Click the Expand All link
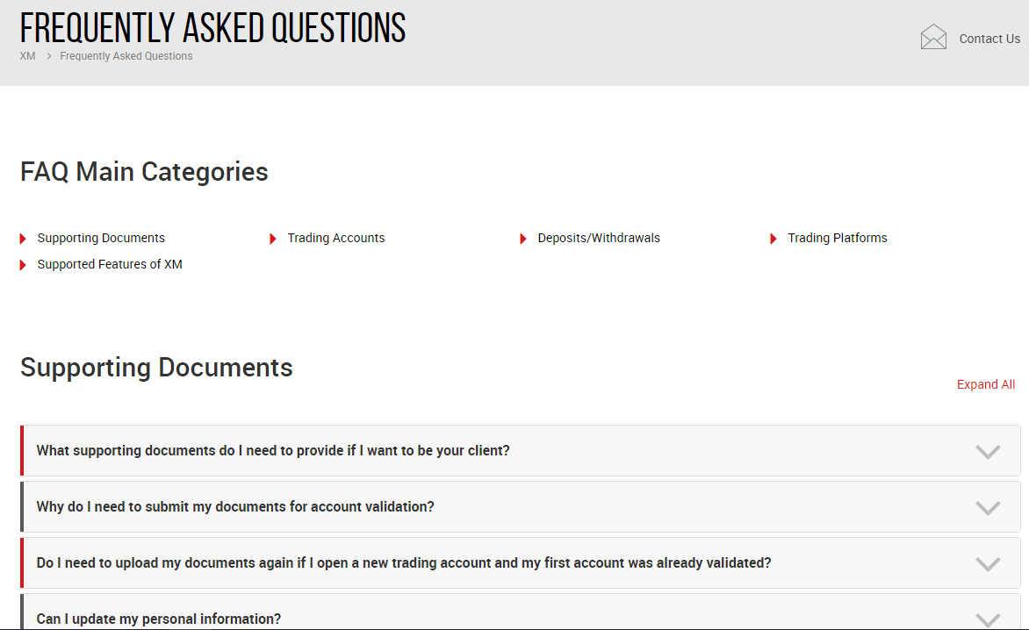The image size is (1029, 630). point(986,384)
